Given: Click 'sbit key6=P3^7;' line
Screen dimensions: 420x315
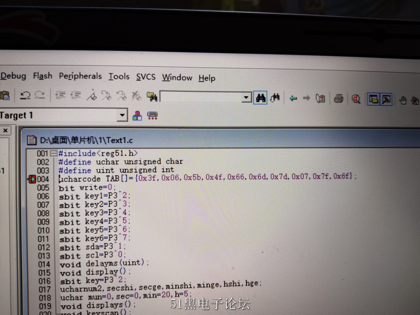Looking at the screenshot, I should pos(94,239).
